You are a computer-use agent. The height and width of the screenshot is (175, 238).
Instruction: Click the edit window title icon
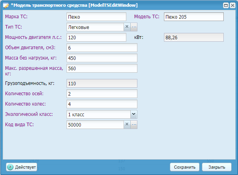coord(6,6)
